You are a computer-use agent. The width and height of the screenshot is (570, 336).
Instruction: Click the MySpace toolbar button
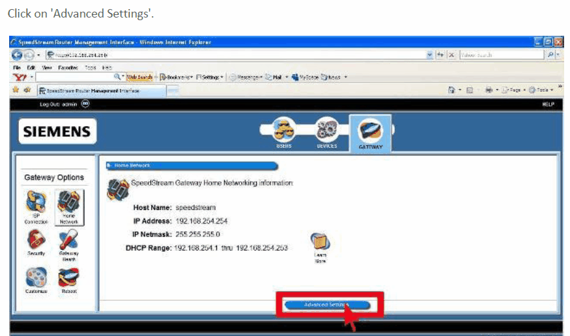[305, 77]
